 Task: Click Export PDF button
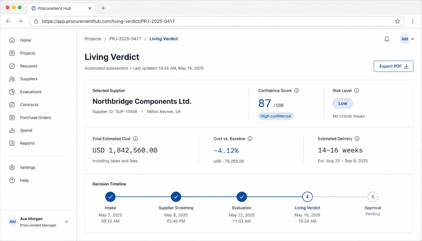tap(393, 66)
